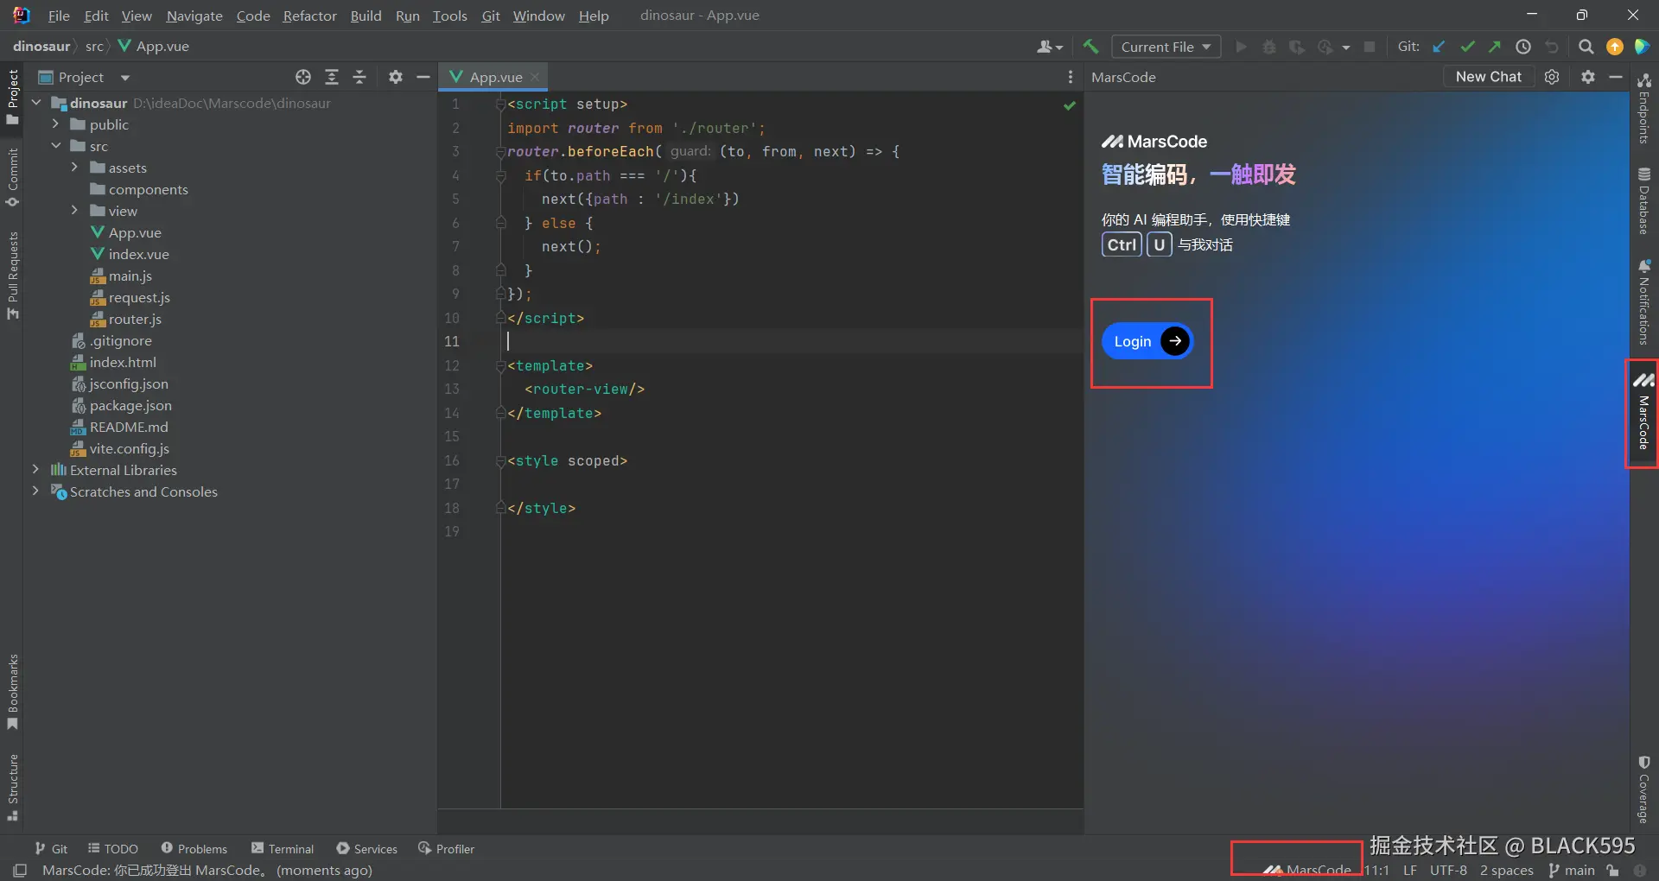Toggle the Pull Requests tool window
Viewport: 1659px width, 881px height.
pyautogui.click(x=12, y=275)
